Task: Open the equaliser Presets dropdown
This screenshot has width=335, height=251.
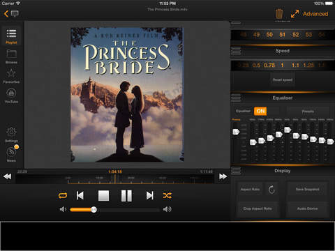Action: [308, 112]
